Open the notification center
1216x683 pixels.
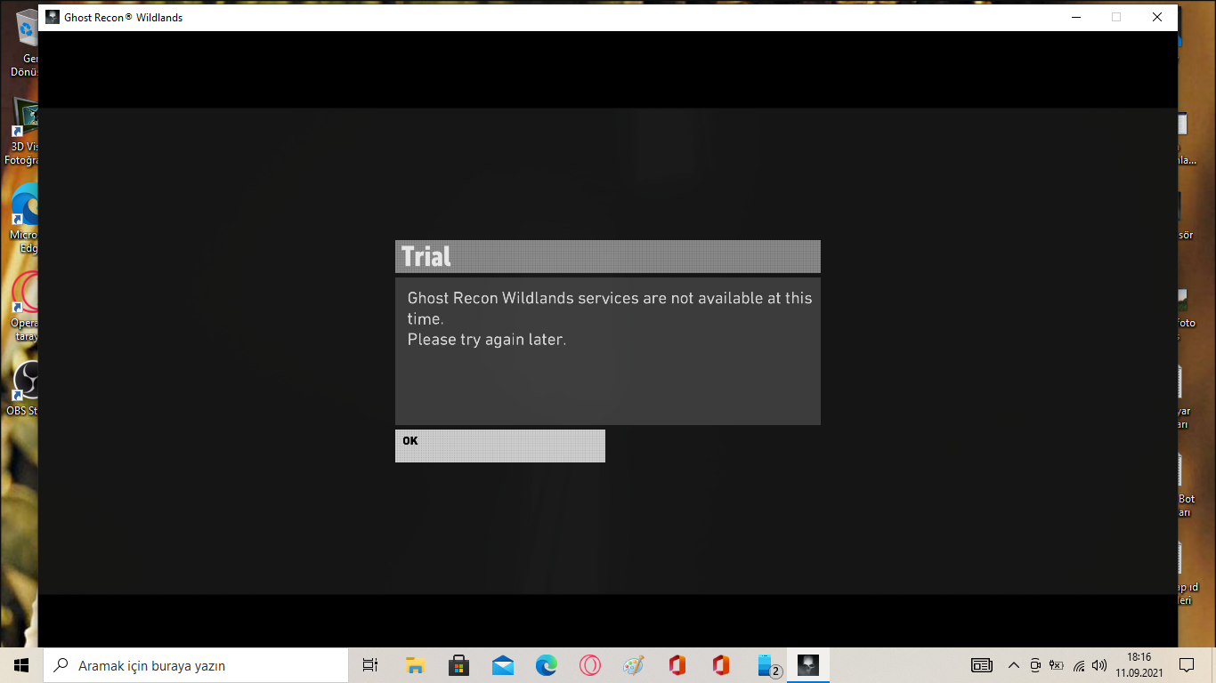point(1187,665)
